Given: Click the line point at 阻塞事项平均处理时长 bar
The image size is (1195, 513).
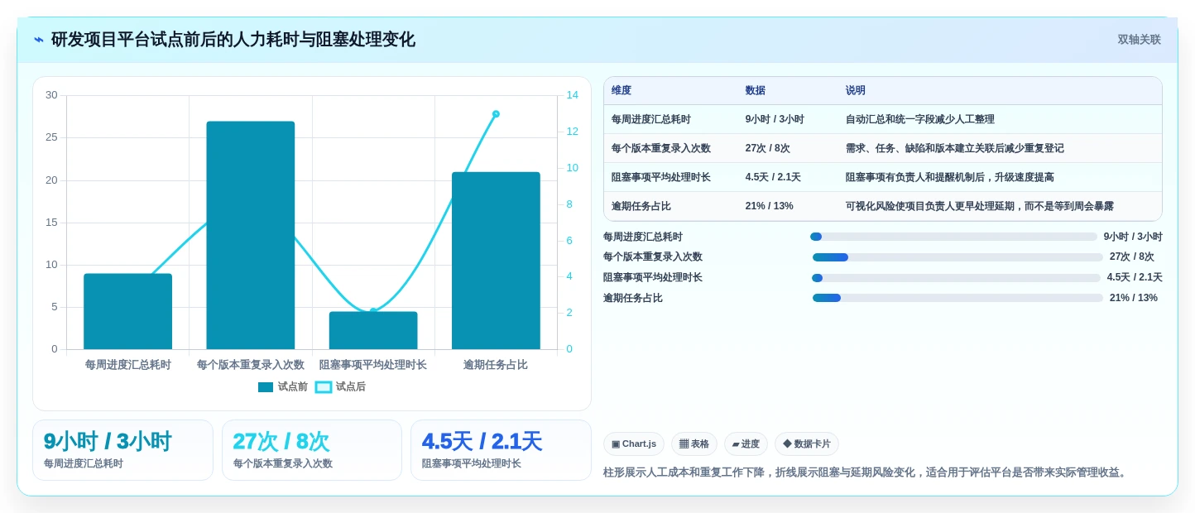Looking at the screenshot, I should pos(373,311).
